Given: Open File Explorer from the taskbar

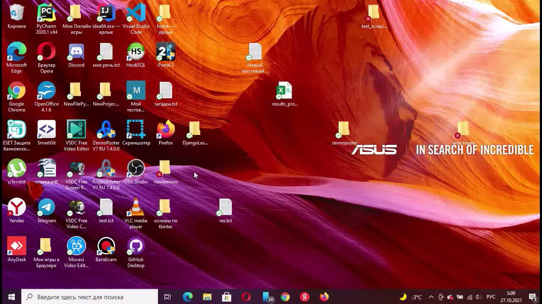Looking at the screenshot, I should pos(207,297).
